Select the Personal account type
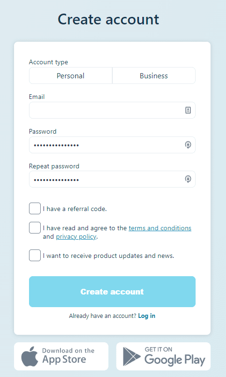This screenshot has height=377, width=226. coord(71,76)
